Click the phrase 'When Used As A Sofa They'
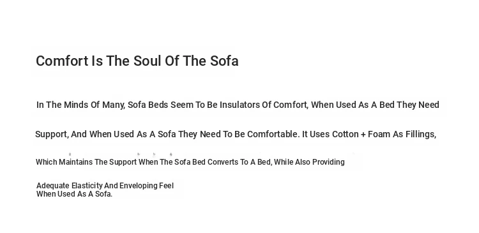Viewport: 479px width, 233px height. click(143, 134)
